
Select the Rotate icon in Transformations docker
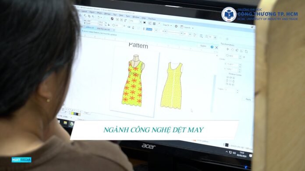point(232,50)
